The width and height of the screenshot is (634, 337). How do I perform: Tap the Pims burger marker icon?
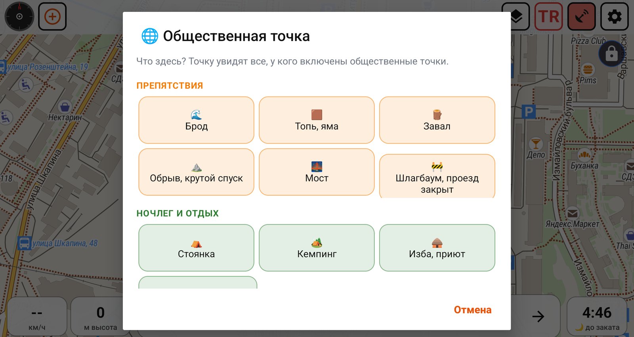tap(588, 69)
